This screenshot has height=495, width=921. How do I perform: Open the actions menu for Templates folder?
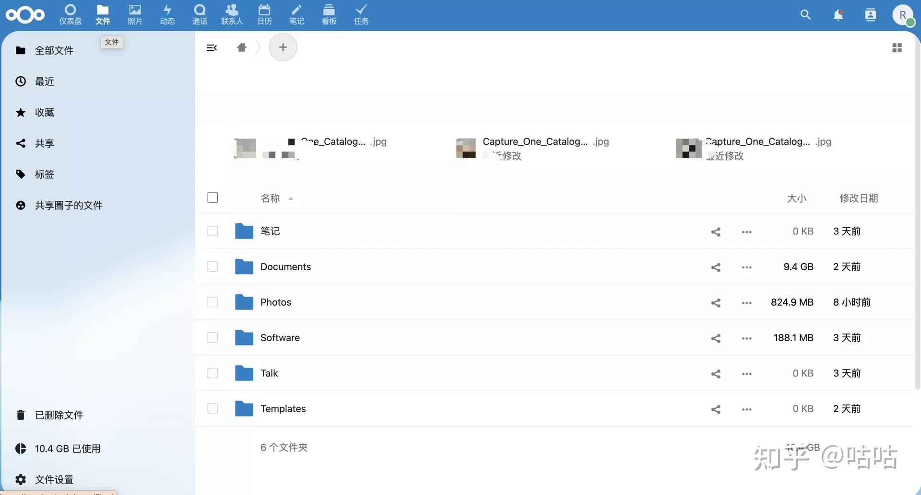pos(746,409)
